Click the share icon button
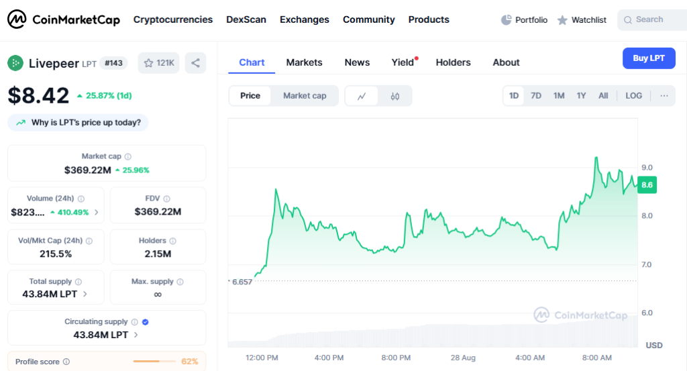This screenshot has width=687, height=371. pyautogui.click(x=195, y=63)
